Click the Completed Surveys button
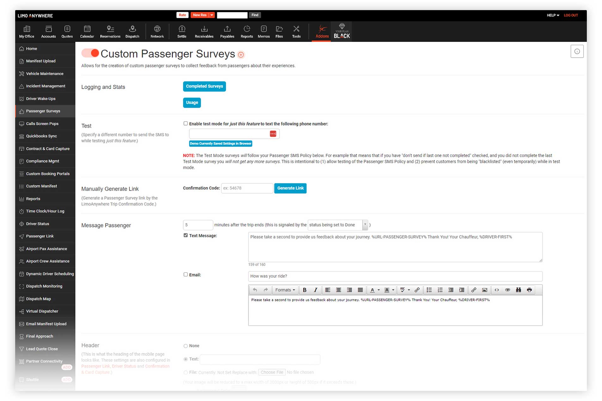Viewport: 602px width, 401px height. (204, 86)
